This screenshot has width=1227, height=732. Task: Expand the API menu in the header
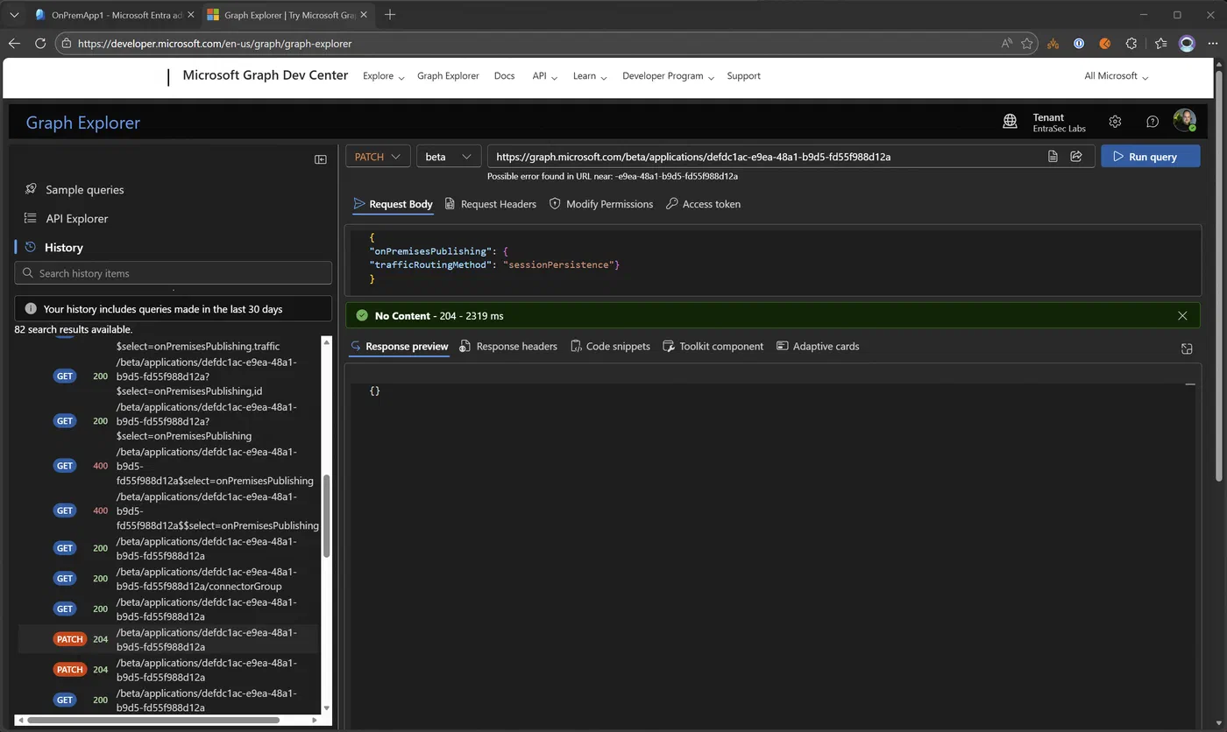545,76
